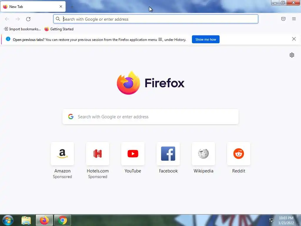The image size is (301, 226).
Task: Open Google Chrome from the taskbar
Action: 63,220
